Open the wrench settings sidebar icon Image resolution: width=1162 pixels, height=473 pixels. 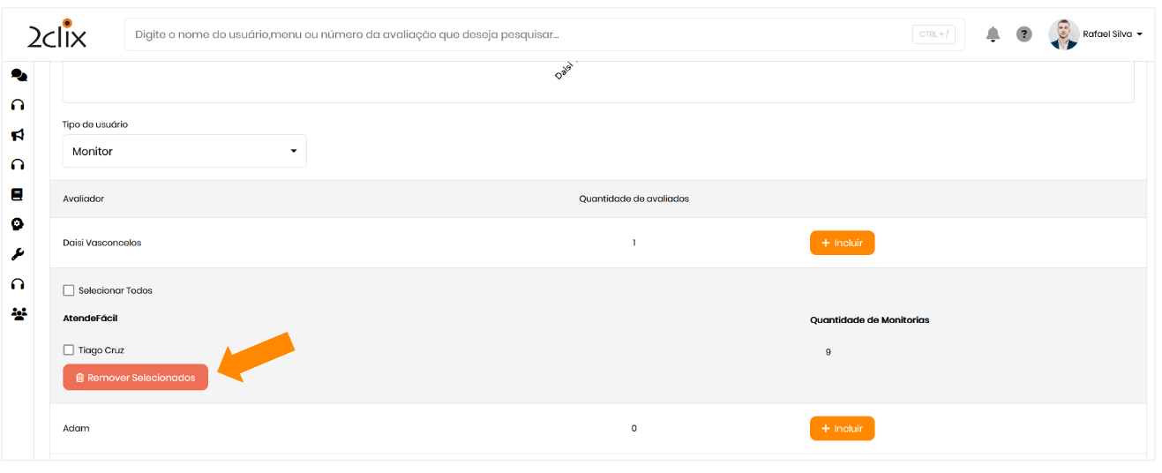pyautogui.click(x=18, y=254)
